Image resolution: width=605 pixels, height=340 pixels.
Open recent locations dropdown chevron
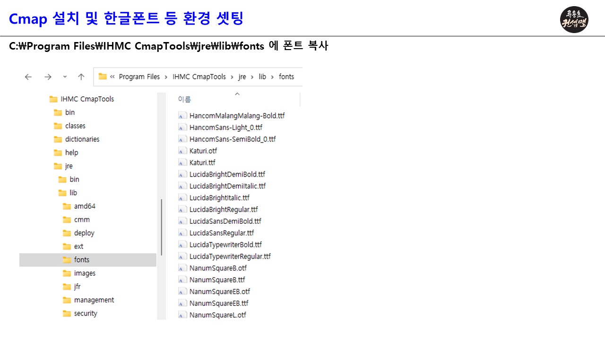click(x=65, y=77)
